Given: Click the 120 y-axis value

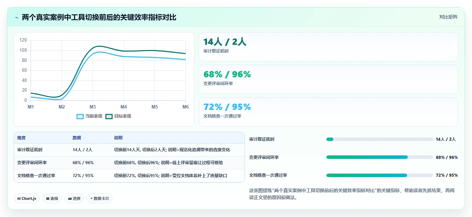Looking at the screenshot, I should 23,40.
